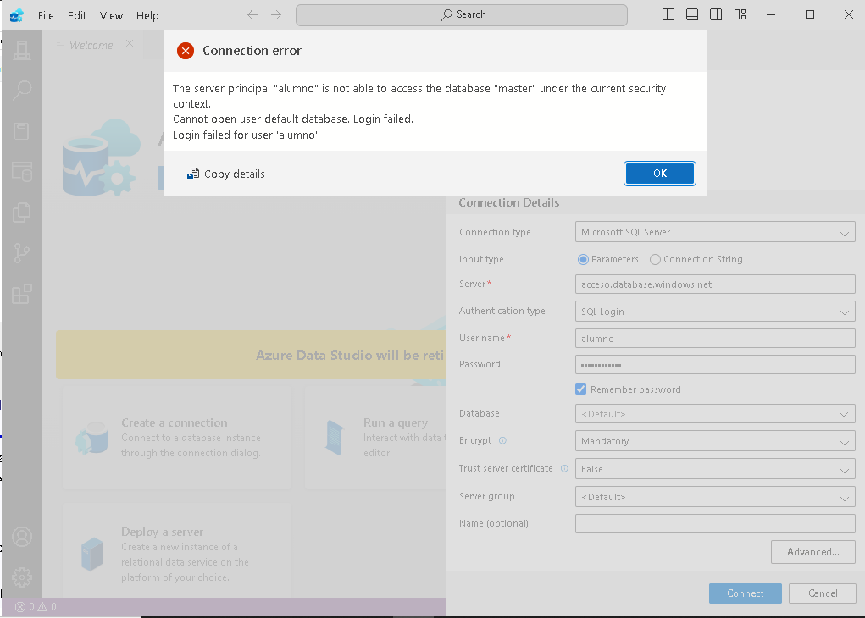Viewport: 865px width, 618px height.
Task: Select the Parameters radio button
Action: 583,259
